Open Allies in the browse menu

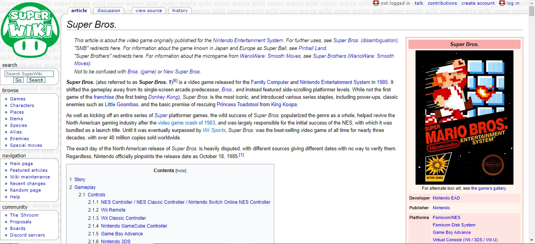[x=16, y=132]
